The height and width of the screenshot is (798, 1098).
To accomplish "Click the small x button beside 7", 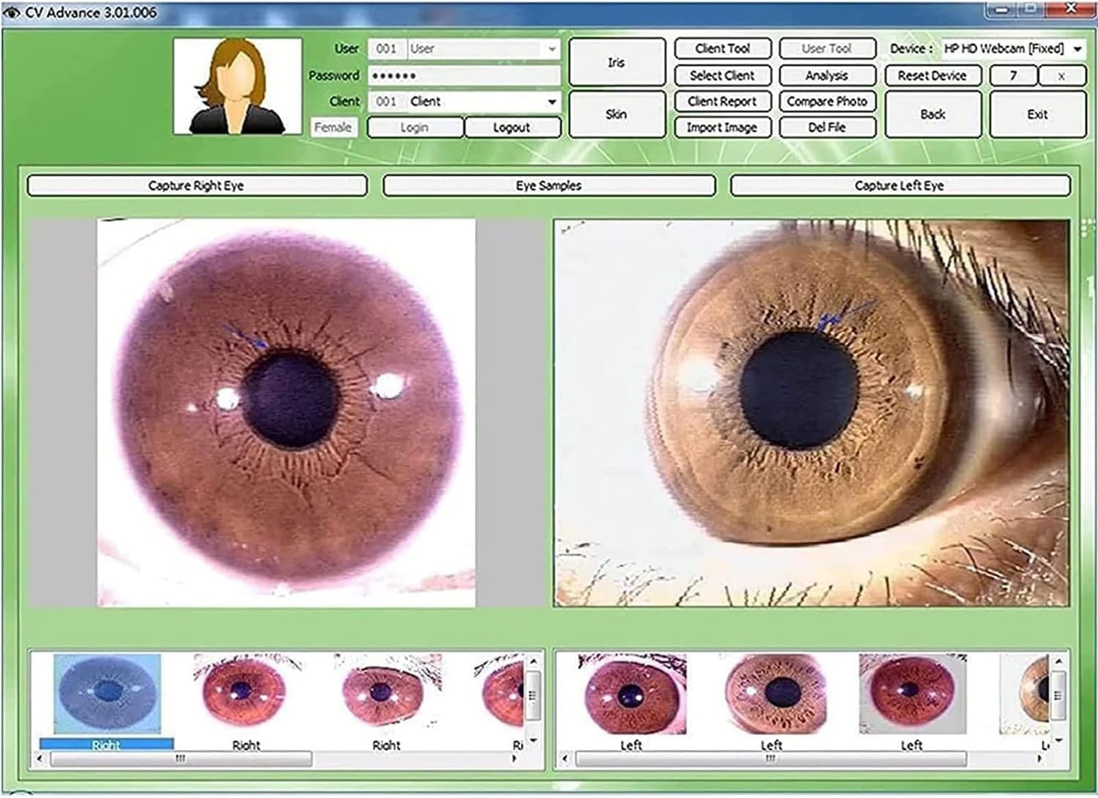I will (1061, 76).
